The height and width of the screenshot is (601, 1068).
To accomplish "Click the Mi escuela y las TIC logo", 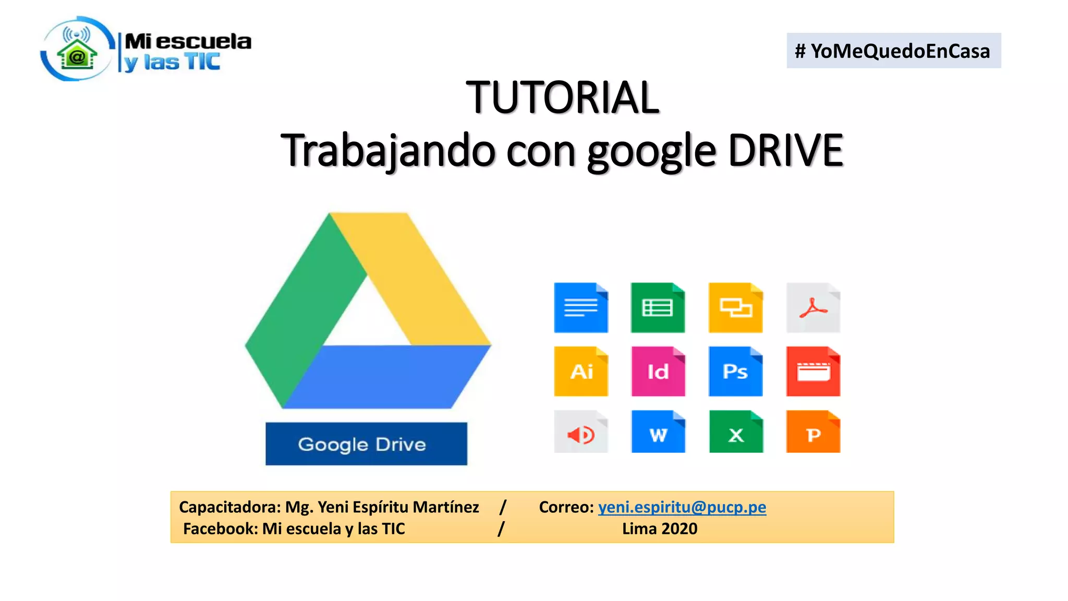I will (146, 50).
